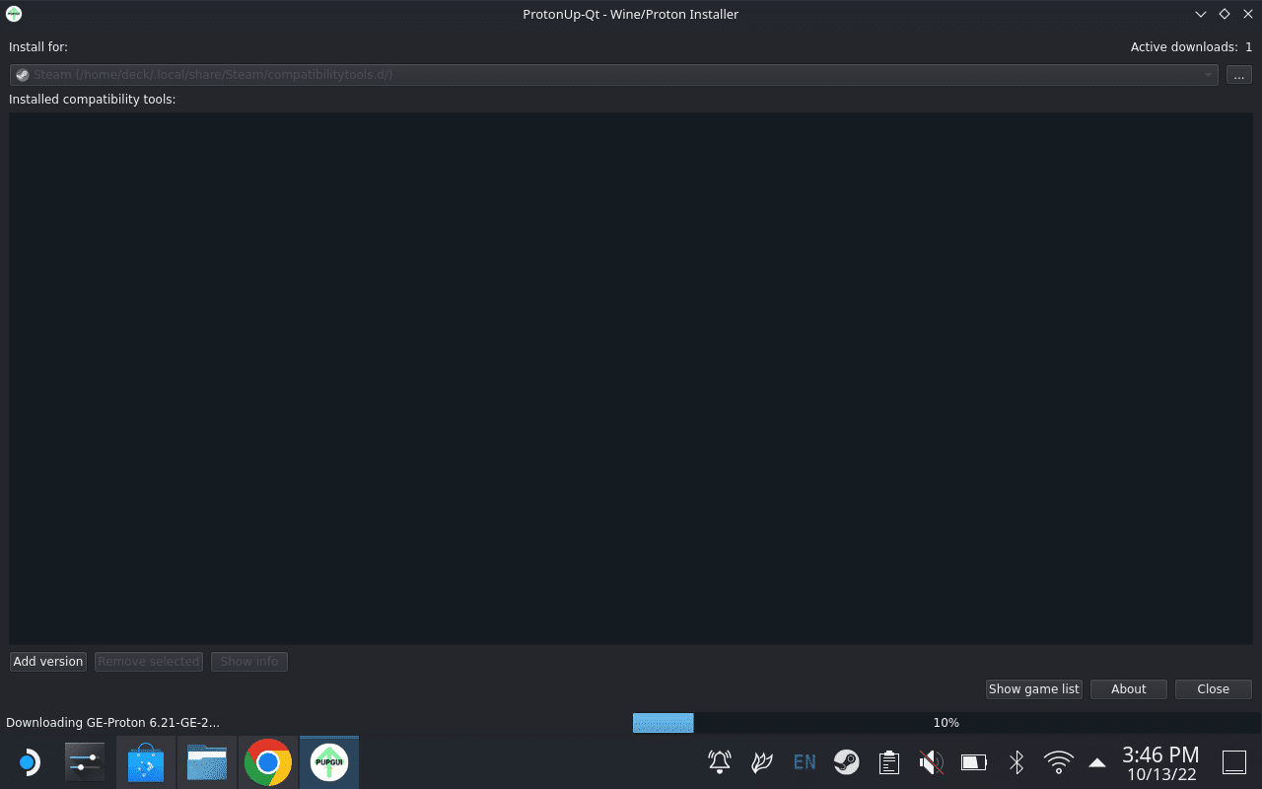The width and height of the screenshot is (1262, 789).
Task: Click the Downloading GE-Proton status text
Action: point(112,723)
